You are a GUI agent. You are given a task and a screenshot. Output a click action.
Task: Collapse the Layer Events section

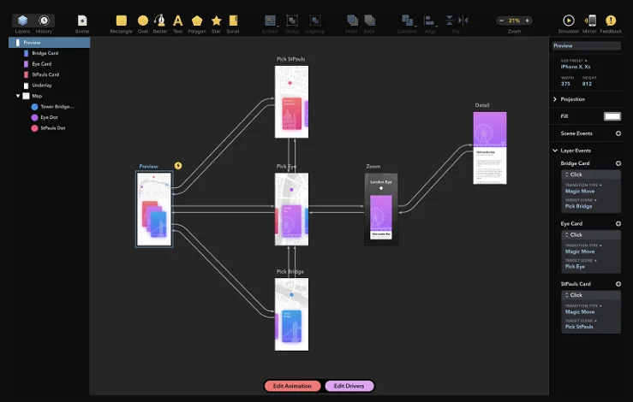(x=555, y=151)
